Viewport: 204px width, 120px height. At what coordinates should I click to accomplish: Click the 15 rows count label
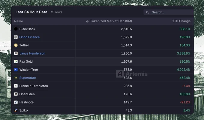click(x=57, y=12)
